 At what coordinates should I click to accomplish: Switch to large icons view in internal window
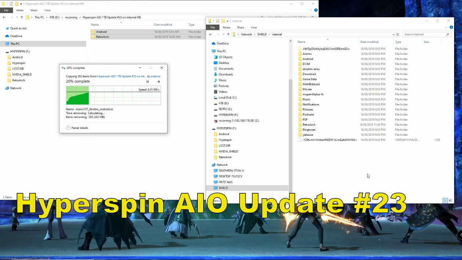pos(450,200)
